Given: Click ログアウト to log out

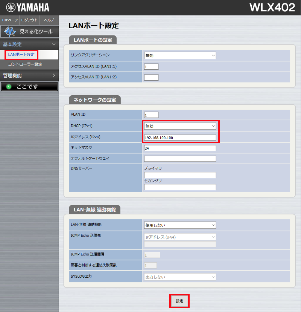Looking at the screenshot, I should pyautogui.click(x=29, y=20).
